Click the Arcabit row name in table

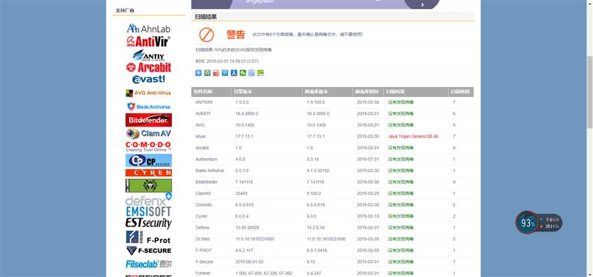coord(203,148)
